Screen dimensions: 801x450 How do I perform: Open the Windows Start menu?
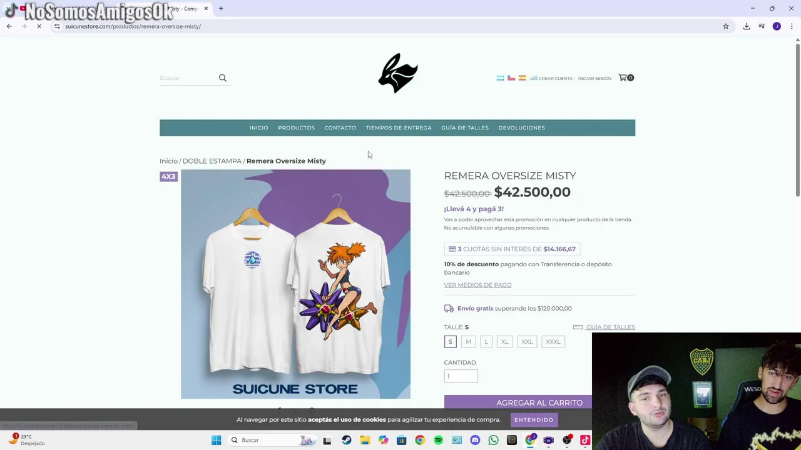pos(216,440)
